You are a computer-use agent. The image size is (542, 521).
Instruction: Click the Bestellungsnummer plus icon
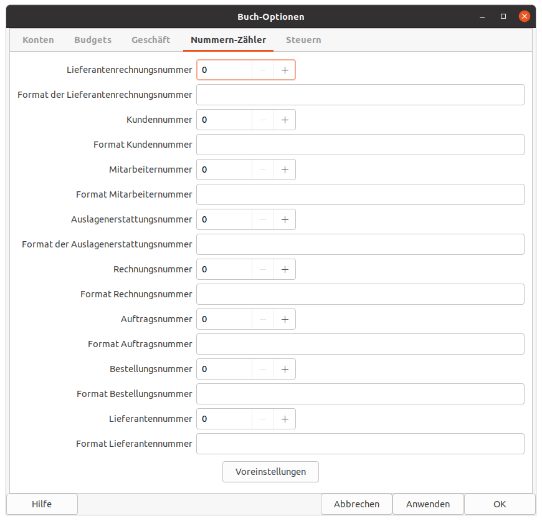click(285, 369)
